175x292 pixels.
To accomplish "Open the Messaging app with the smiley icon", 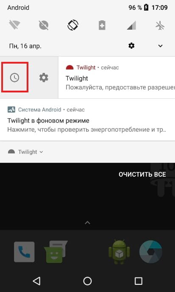I will pos(56,252).
